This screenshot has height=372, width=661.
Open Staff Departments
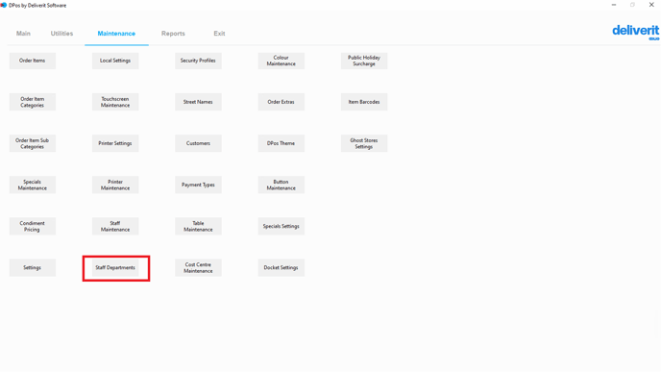[115, 268]
